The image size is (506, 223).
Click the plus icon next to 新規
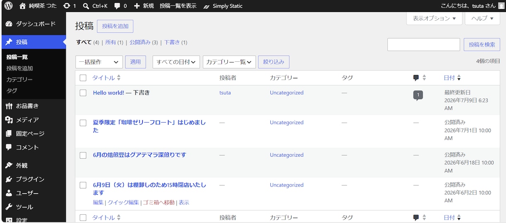tap(137, 6)
